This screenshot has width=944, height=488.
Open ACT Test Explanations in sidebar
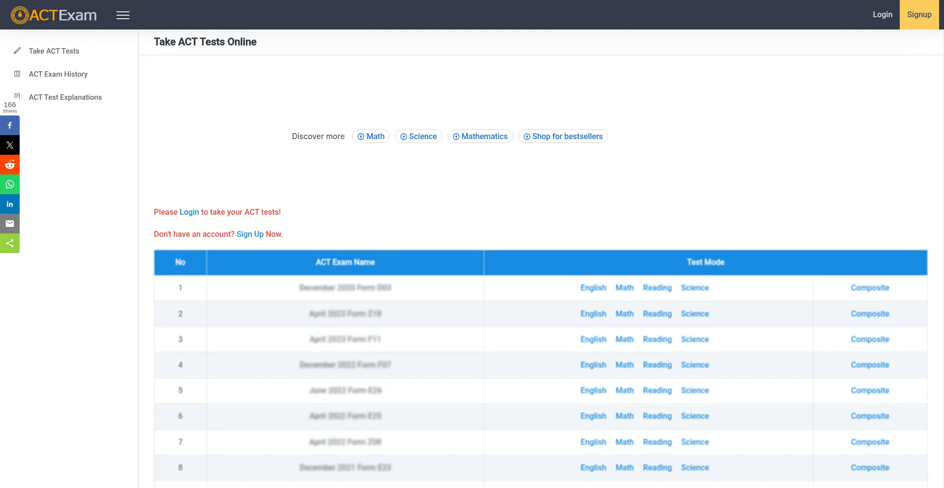coord(65,97)
